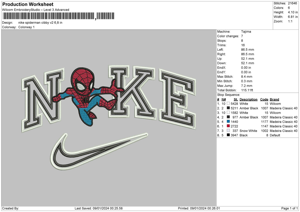Image resolution: width=300 pixels, height=212 pixels.
Task: Click stitch count '5211' in stop row 2
Action: 234,108
